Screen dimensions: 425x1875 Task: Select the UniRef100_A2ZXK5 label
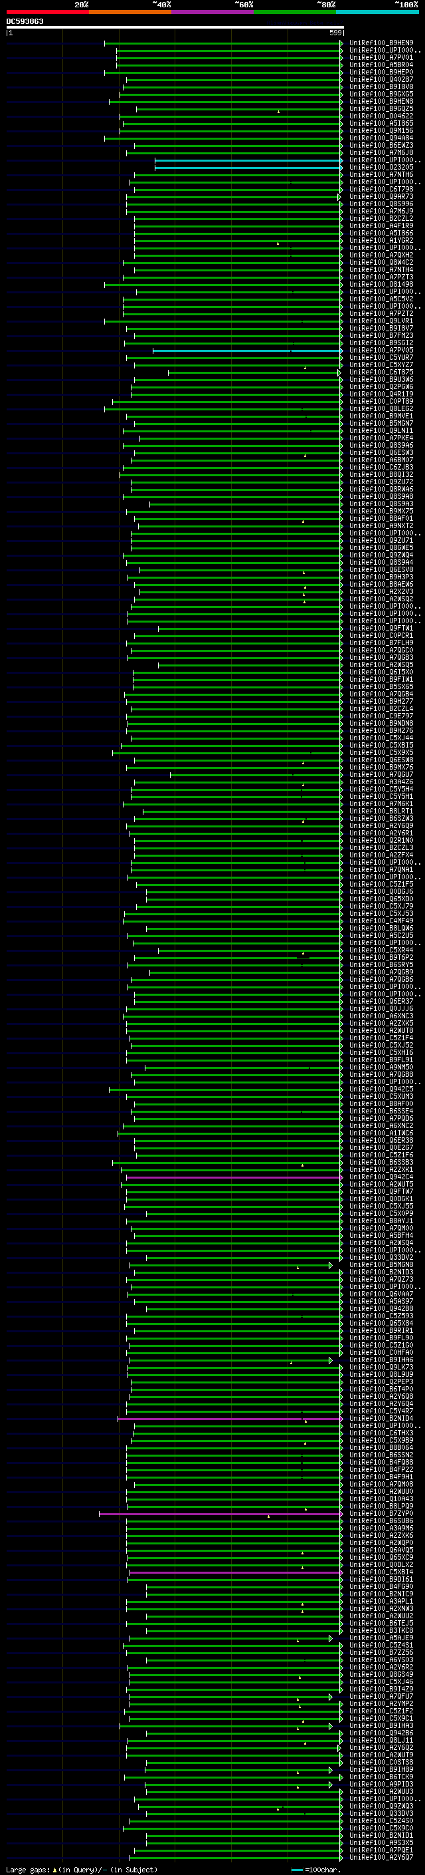[381, 1024]
